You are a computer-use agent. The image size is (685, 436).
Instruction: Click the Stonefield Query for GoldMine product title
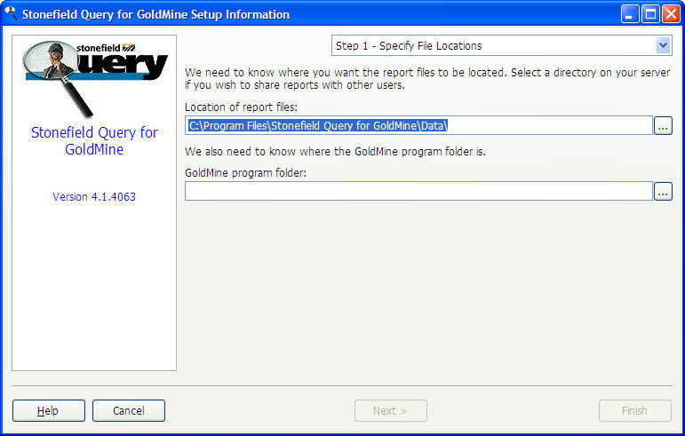(x=94, y=140)
